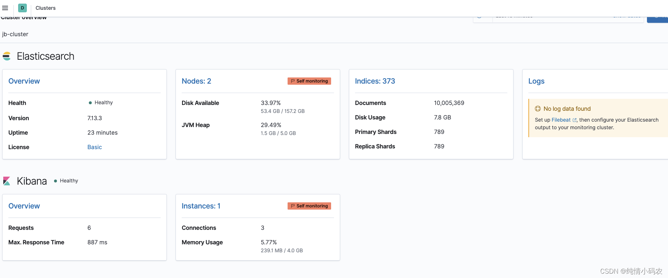Follow the Filebeat setup link
This screenshot has width=668, height=278.
coord(561,120)
